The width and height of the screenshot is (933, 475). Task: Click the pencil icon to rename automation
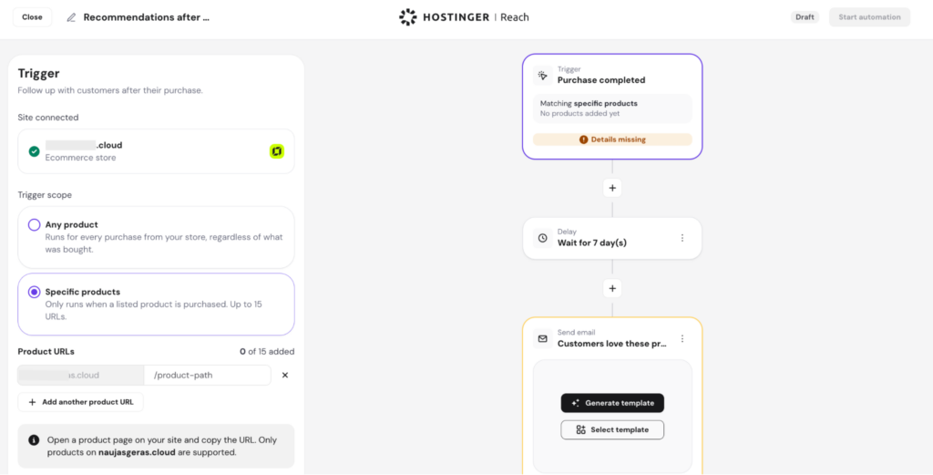[x=71, y=17]
